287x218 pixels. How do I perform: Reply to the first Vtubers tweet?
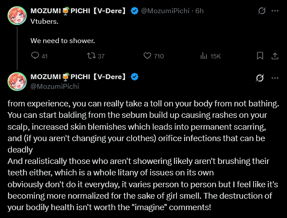pos(36,56)
